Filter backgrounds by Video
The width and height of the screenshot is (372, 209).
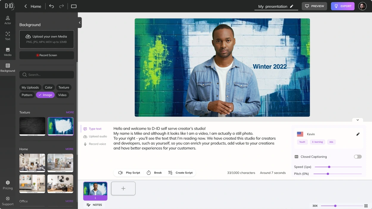tap(62, 95)
